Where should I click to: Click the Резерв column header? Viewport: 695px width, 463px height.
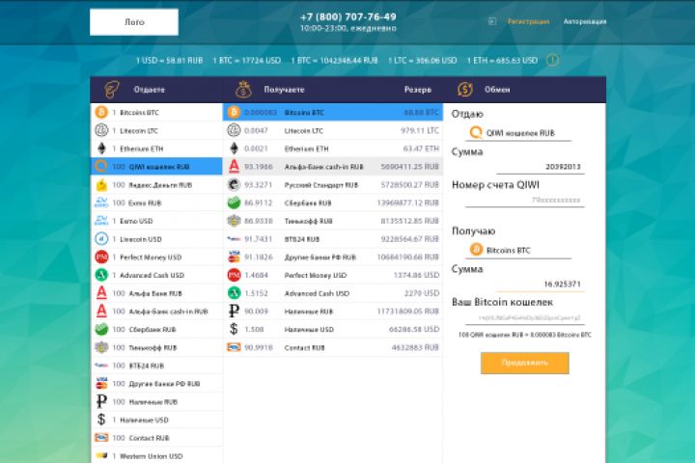pyautogui.click(x=418, y=90)
